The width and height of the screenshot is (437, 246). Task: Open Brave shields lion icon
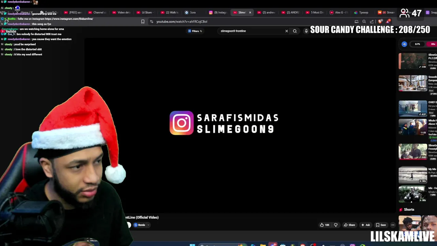coord(380,22)
